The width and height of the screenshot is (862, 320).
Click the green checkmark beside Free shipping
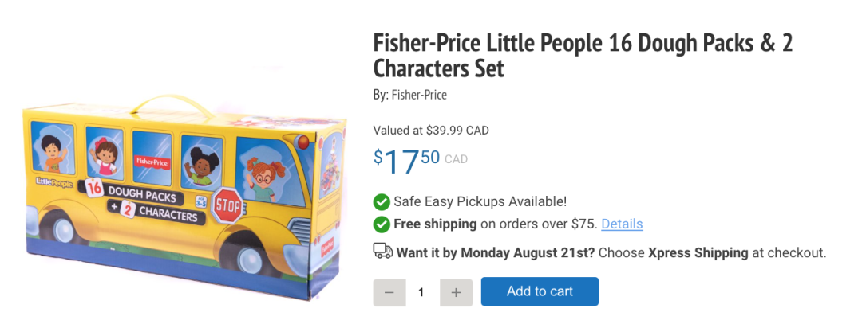pos(382,224)
